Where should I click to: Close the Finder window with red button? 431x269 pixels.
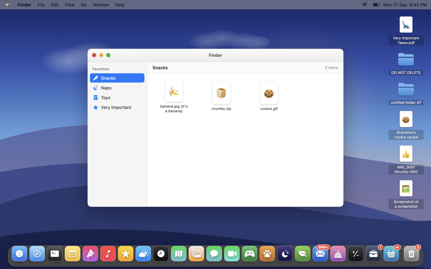click(x=94, y=55)
